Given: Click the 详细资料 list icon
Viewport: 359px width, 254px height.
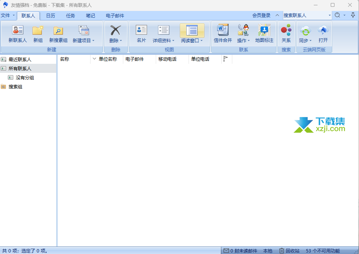Looking at the screenshot, I should point(164,30).
